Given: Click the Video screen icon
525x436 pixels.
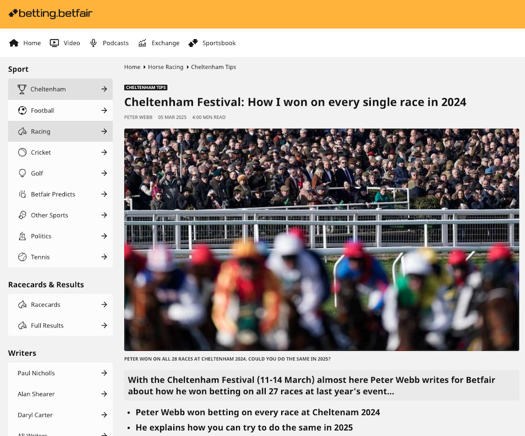Looking at the screenshot, I should [54, 43].
